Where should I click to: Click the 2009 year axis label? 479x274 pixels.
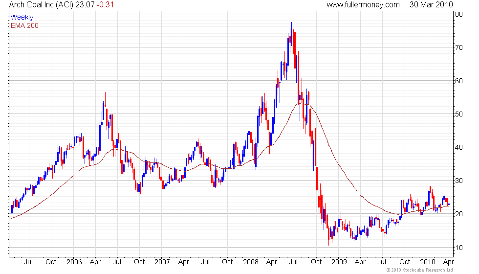[339, 262]
